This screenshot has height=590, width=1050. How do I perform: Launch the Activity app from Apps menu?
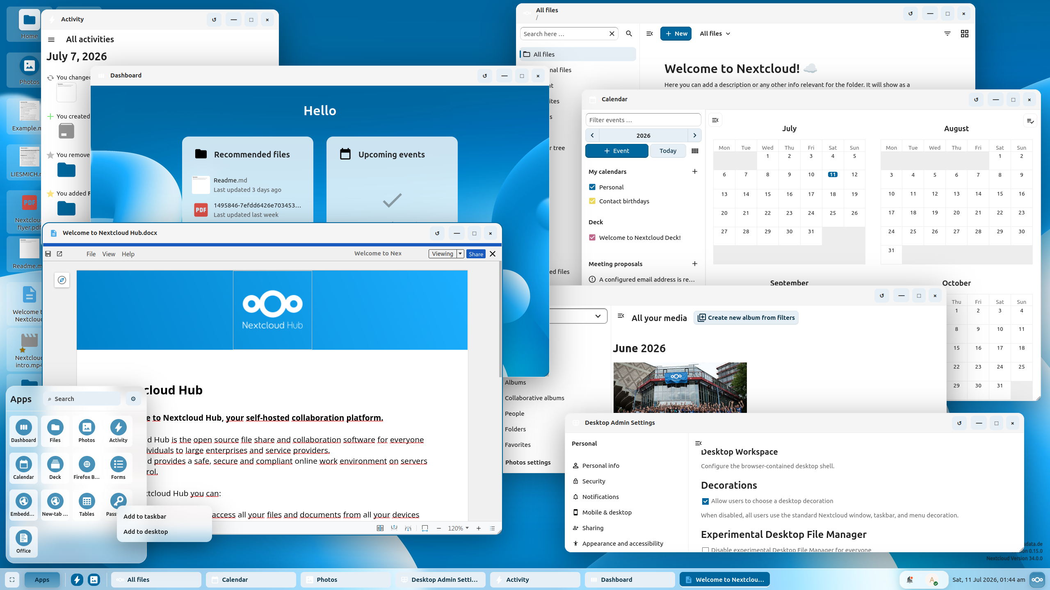coord(118,431)
